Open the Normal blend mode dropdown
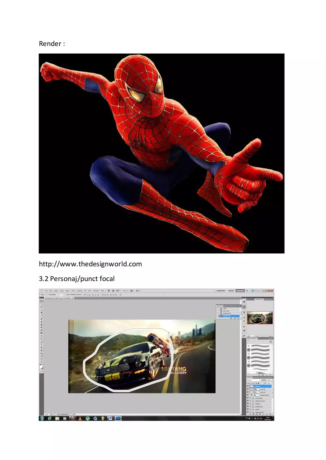 (254, 380)
